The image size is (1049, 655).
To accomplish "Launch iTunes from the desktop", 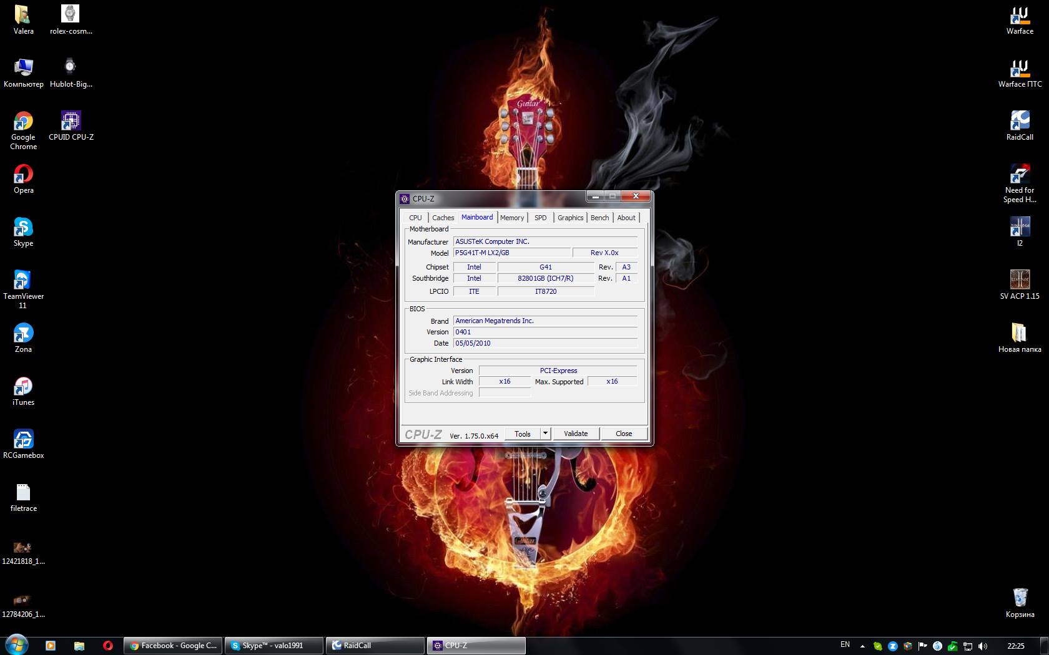I will point(23,387).
